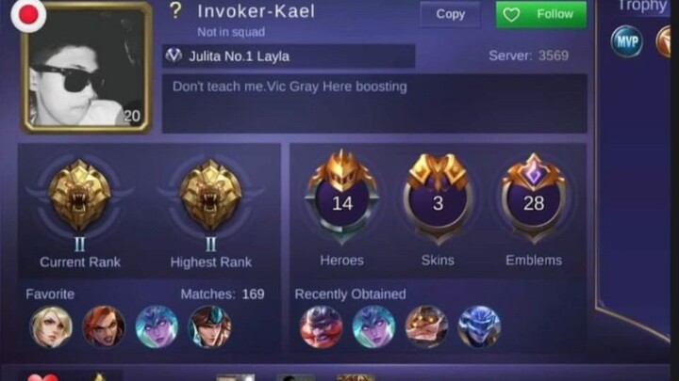Viewport: 679px width, 381px height.
Task: Select the first recently obtained hero
Action: (322, 327)
